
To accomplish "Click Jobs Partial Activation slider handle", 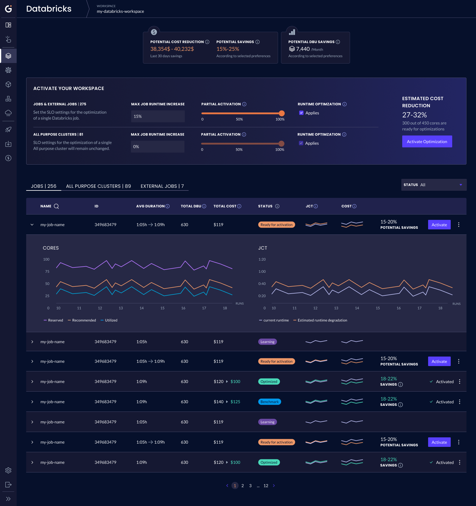I will [x=281, y=113].
